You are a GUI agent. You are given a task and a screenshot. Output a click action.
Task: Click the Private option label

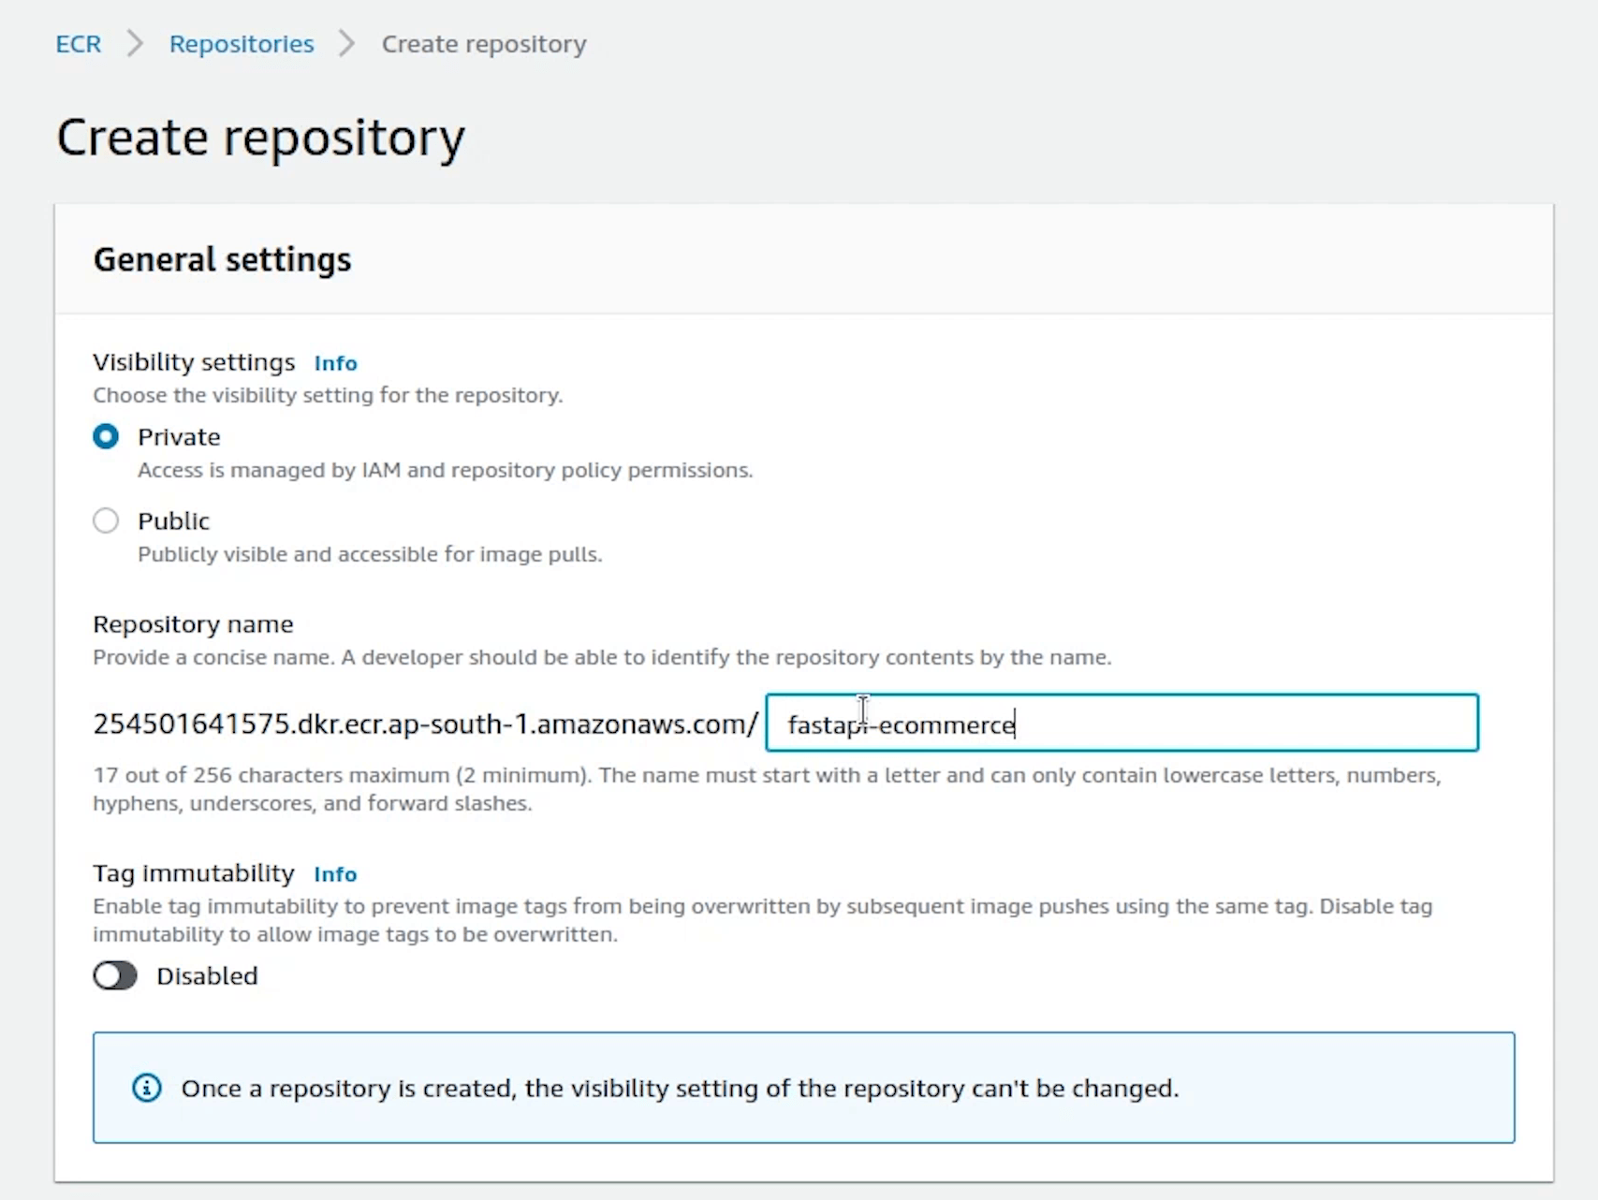point(179,437)
